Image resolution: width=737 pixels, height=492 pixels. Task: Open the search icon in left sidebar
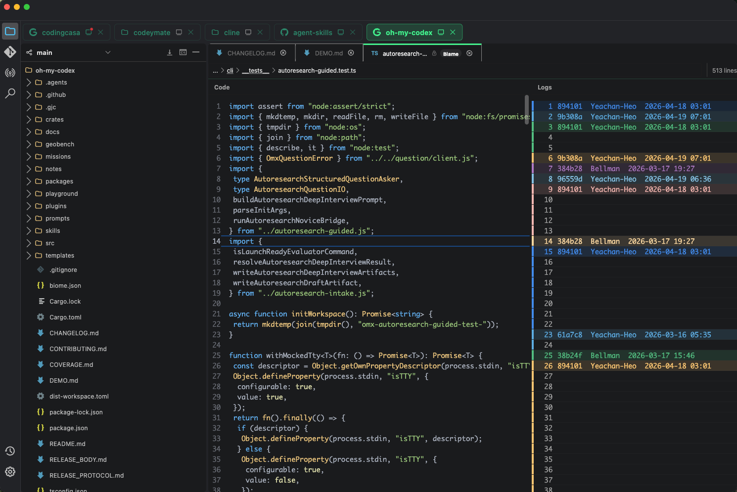click(10, 93)
